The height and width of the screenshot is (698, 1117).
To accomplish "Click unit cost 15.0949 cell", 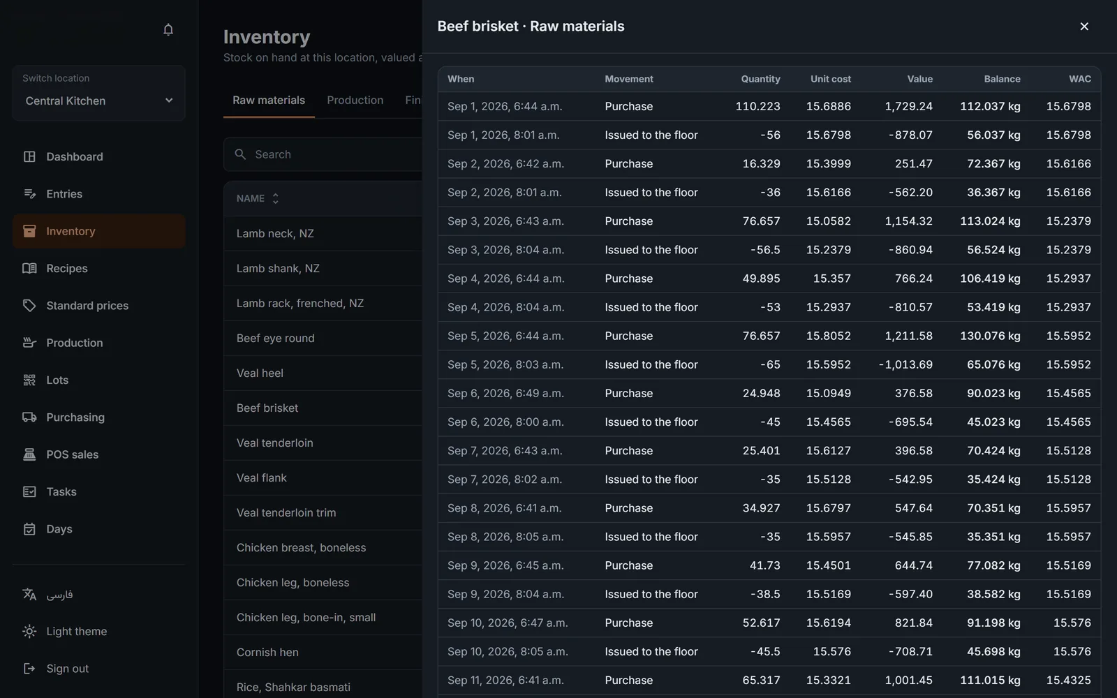I will 829,393.
